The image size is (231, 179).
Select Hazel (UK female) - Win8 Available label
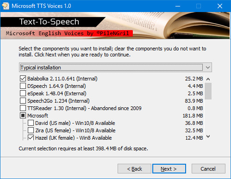coord(74,138)
